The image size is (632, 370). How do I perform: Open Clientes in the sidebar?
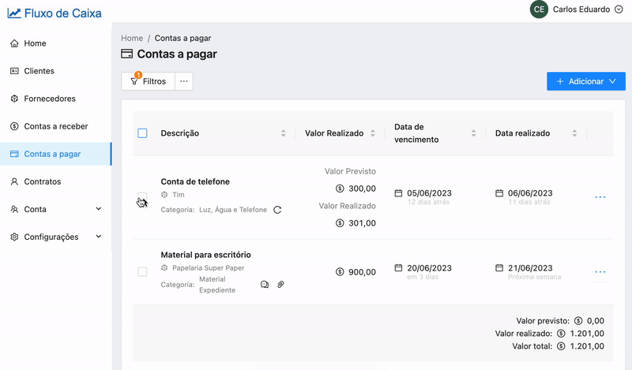pyautogui.click(x=55, y=71)
